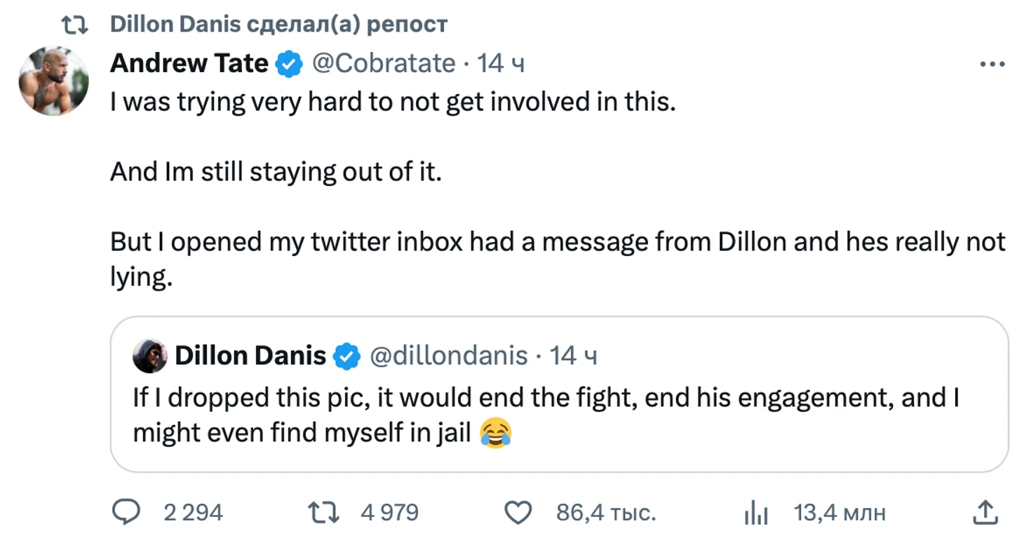1024x536 pixels.
Task: Like the tweet with the heart icon
Action: pyautogui.click(x=519, y=513)
